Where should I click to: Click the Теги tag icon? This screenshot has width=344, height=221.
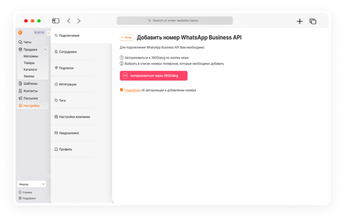tap(56, 101)
